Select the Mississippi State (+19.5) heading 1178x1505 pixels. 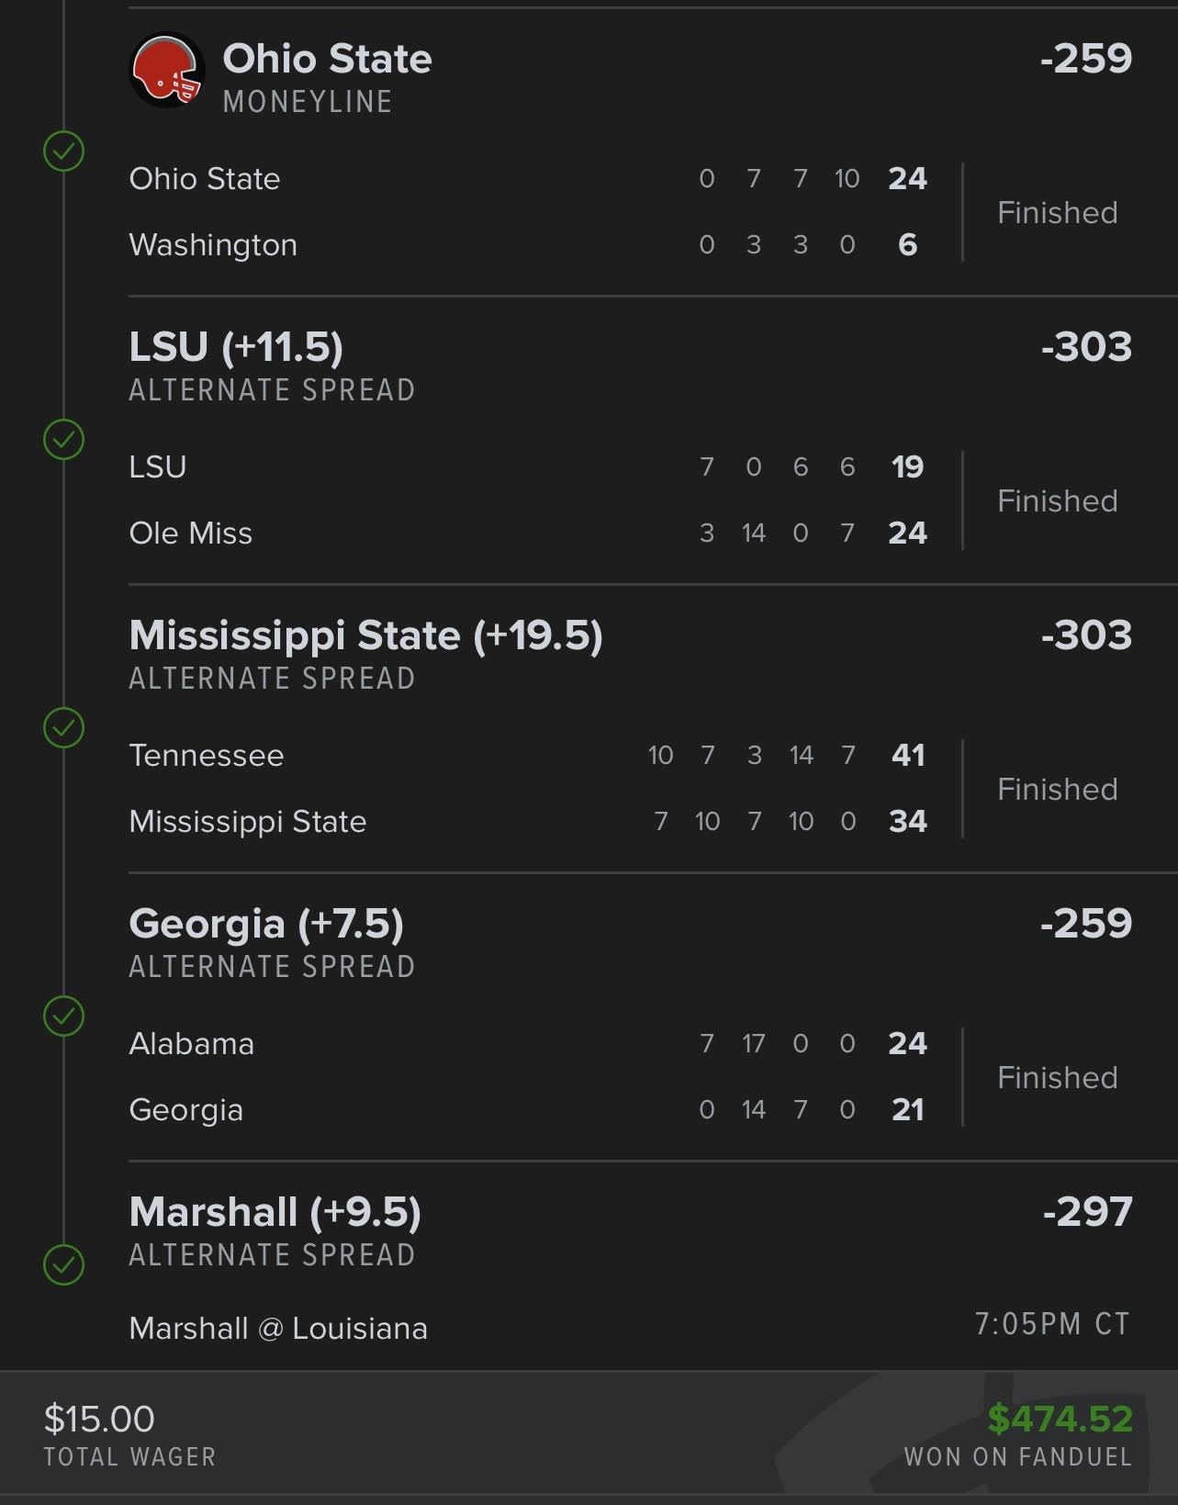(x=365, y=635)
